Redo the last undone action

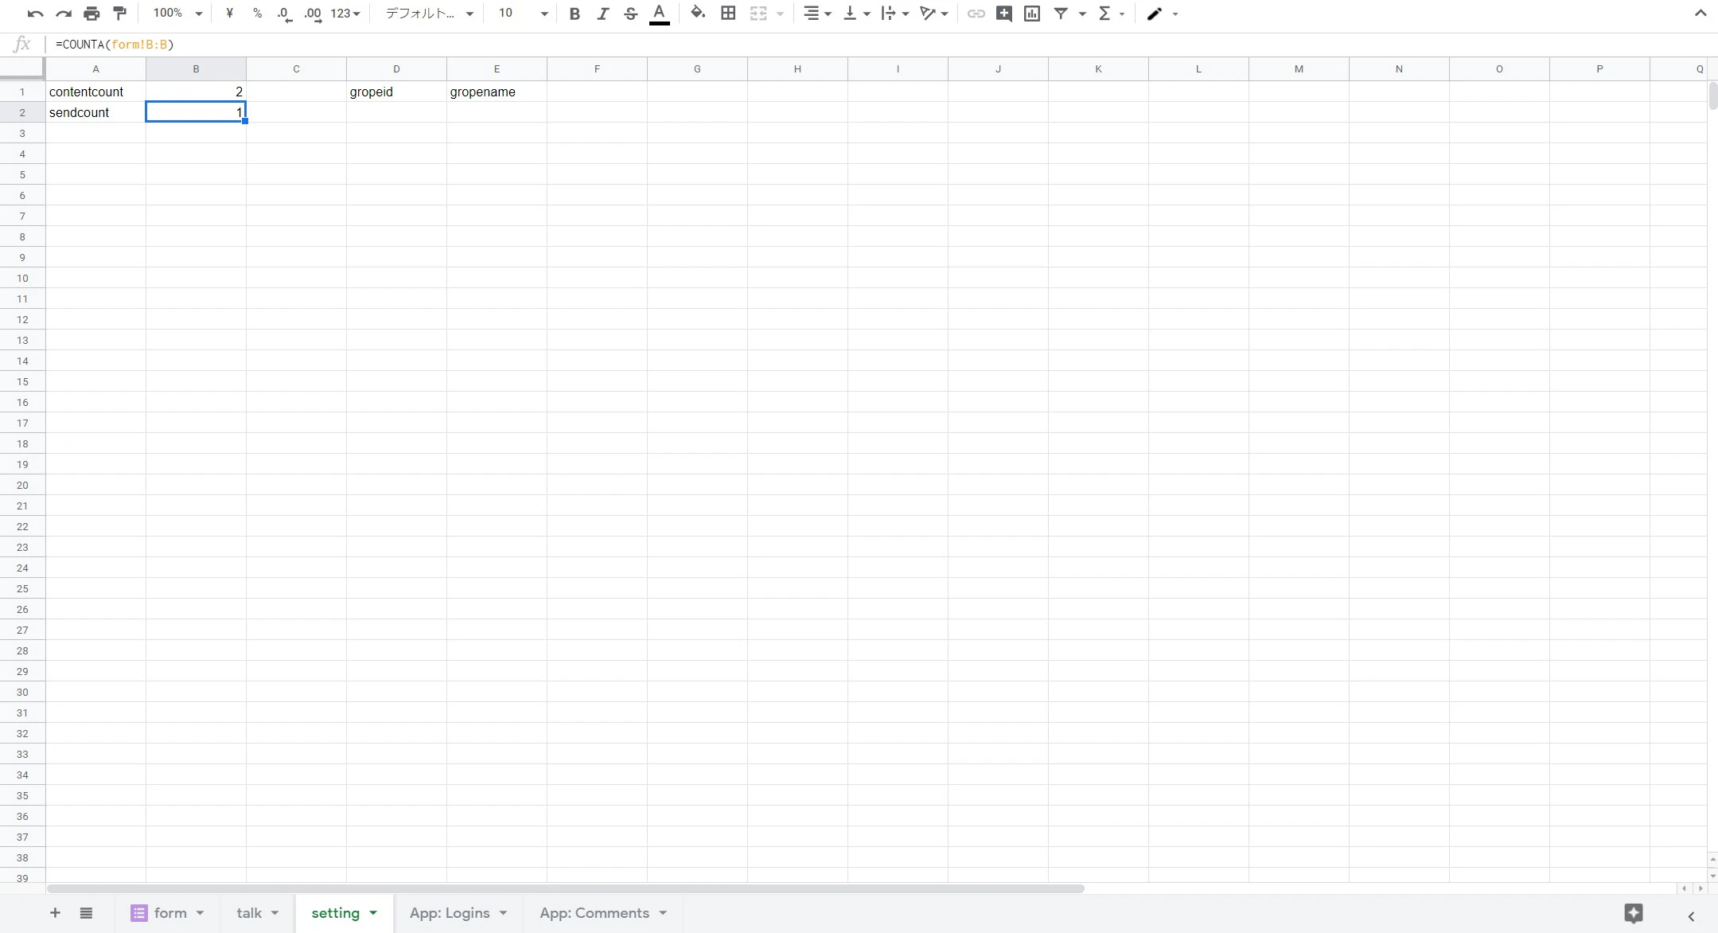point(64,14)
